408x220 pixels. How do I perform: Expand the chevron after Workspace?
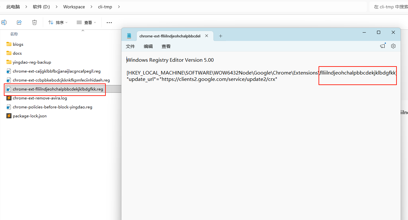click(91, 7)
